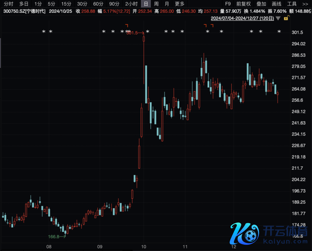This screenshot has width=312, height=251.
Task: Click the date range 2024/07/04-2024/12/27 link
Action: pyautogui.click(x=242, y=19)
